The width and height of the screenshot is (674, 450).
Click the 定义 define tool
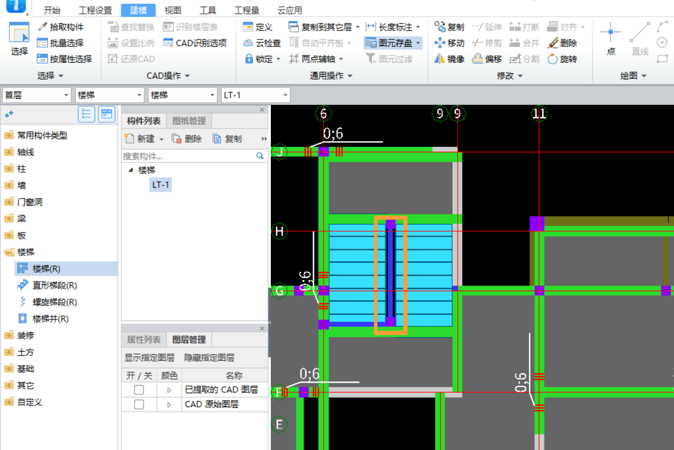(x=257, y=27)
